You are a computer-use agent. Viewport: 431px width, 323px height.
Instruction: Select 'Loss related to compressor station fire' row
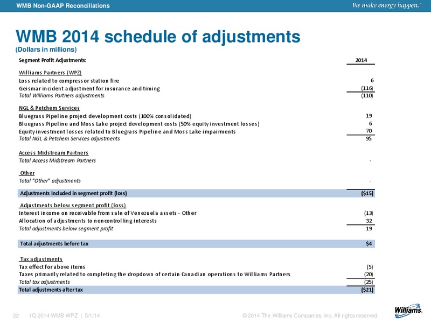[196, 81]
